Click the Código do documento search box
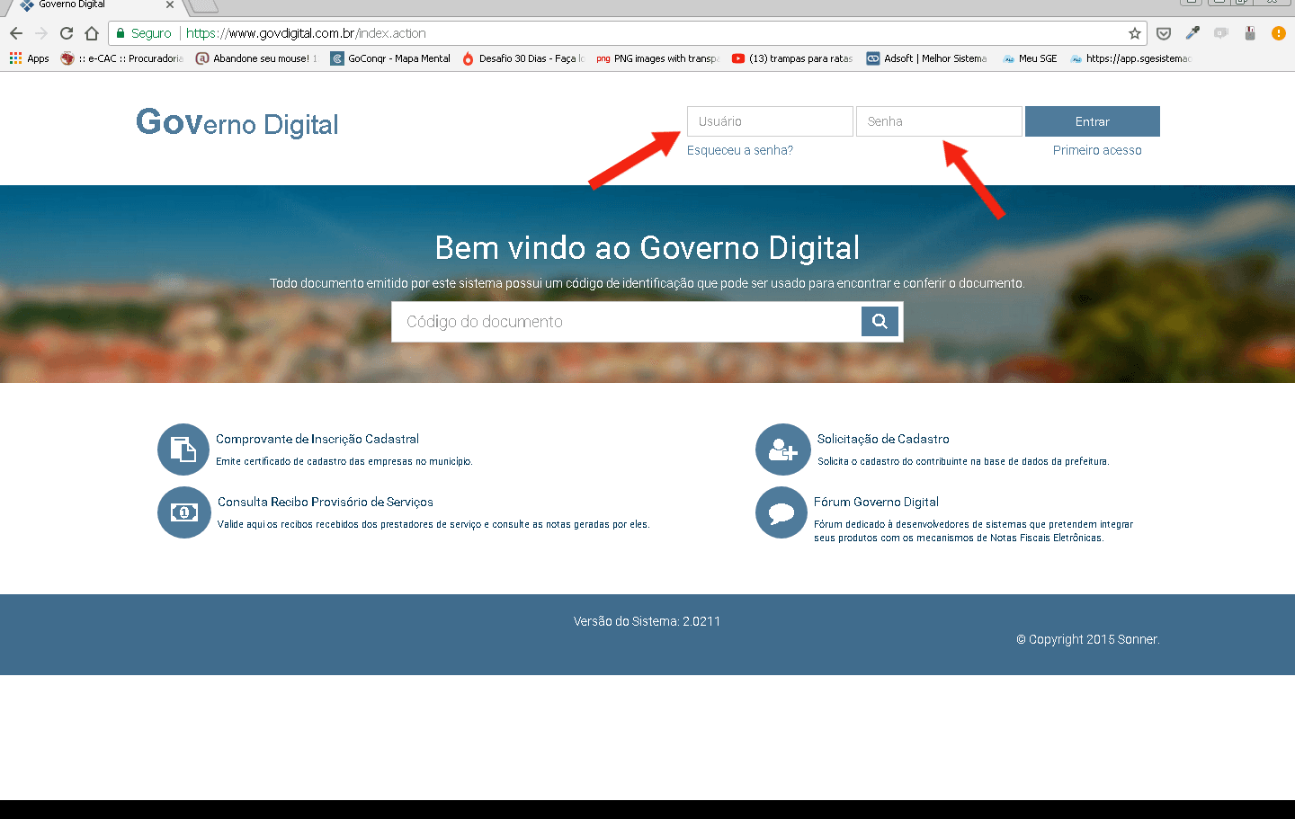This screenshot has height=819, width=1295. (x=626, y=322)
